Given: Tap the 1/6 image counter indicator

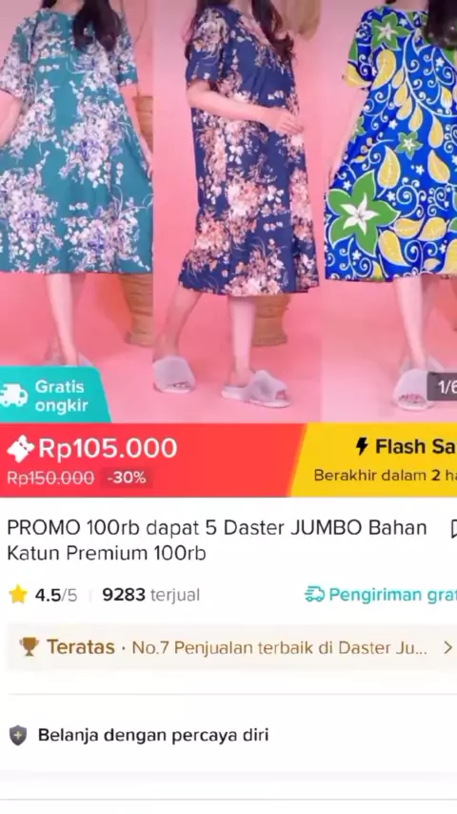Looking at the screenshot, I should [443, 387].
